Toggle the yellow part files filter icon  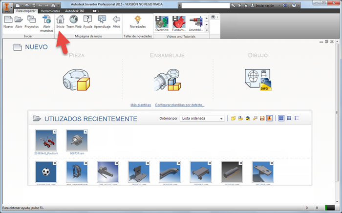(233, 118)
